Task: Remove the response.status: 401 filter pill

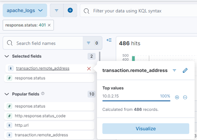Action: pyautogui.click(x=49, y=25)
